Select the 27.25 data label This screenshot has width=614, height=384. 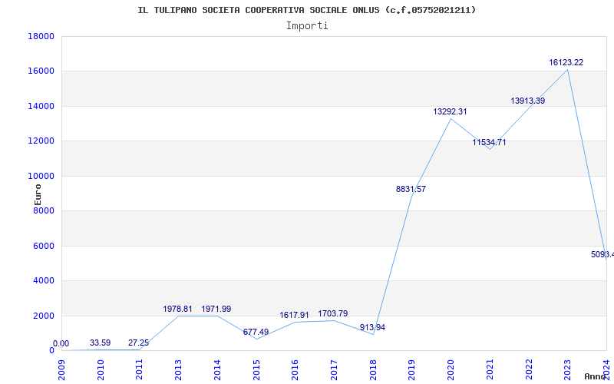tap(139, 343)
